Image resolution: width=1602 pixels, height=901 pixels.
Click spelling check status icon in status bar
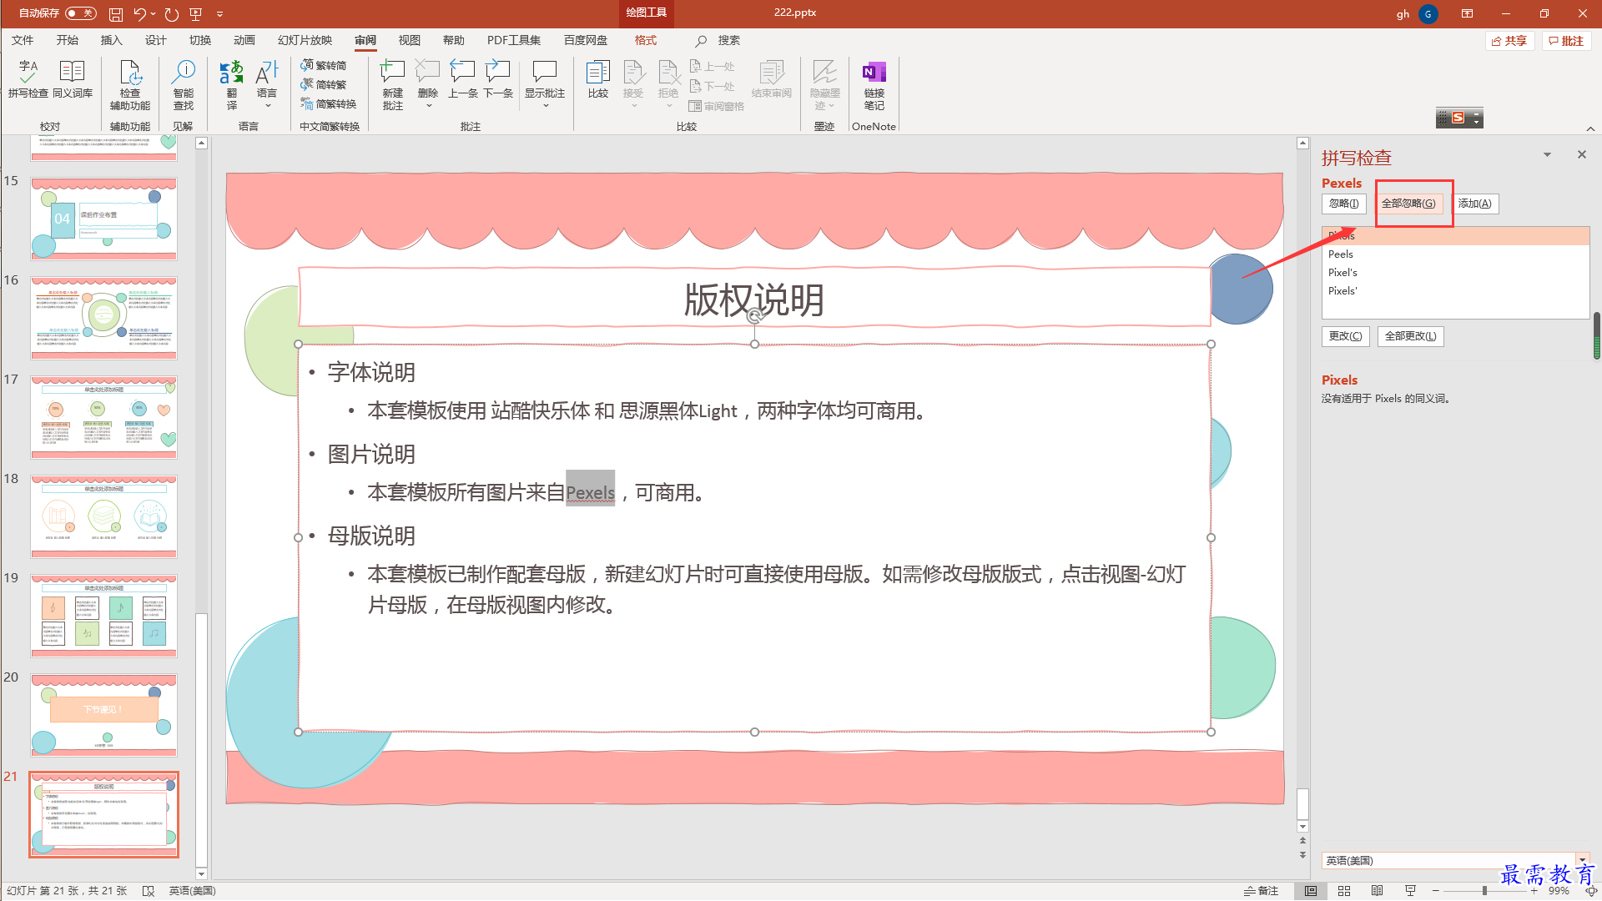point(149,891)
